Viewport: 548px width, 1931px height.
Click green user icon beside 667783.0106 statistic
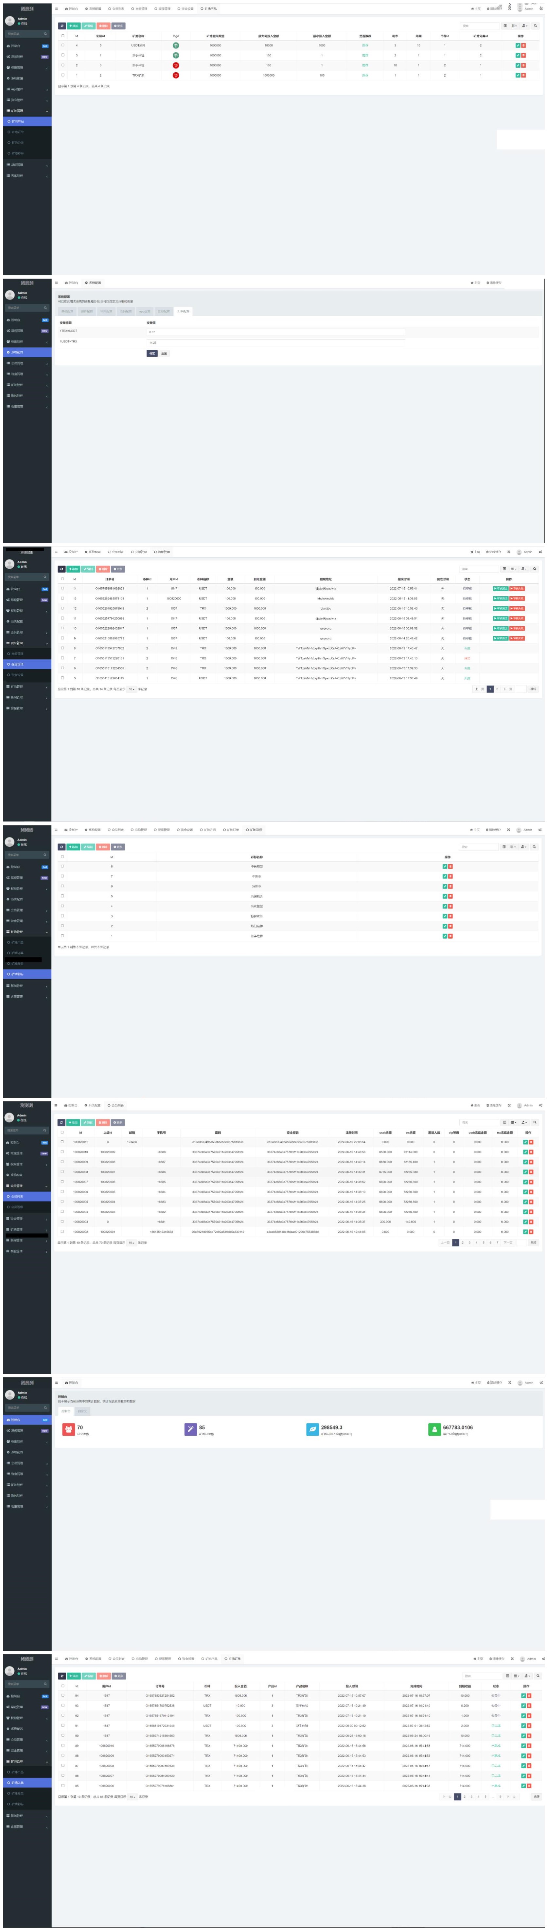pos(434,1429)
